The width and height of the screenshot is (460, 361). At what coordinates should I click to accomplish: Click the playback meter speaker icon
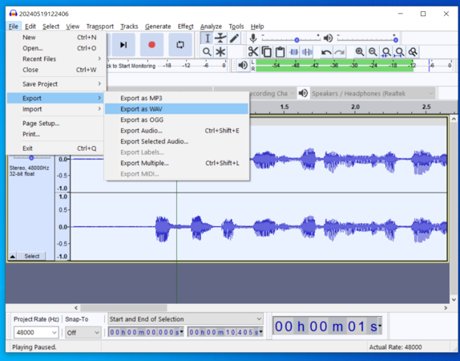pyautogui.click(x=243, y=65)
